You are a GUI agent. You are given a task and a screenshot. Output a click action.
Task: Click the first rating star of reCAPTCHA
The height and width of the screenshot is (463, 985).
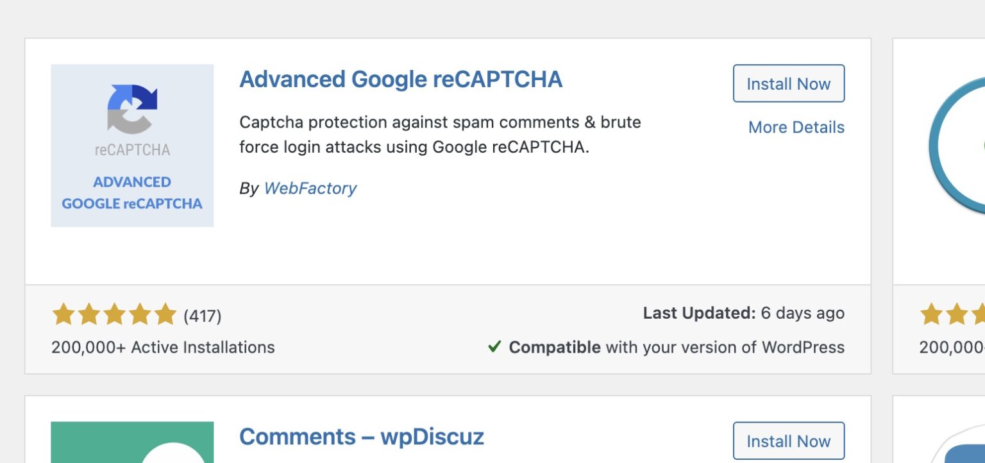click(63, 315)
